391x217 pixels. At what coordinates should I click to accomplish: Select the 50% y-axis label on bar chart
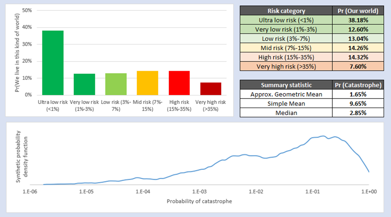pyautogui.click(x=27, y=10)
